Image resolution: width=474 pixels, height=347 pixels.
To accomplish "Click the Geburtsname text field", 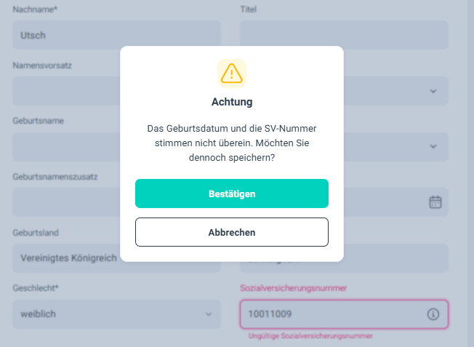I will click(65, 146).
